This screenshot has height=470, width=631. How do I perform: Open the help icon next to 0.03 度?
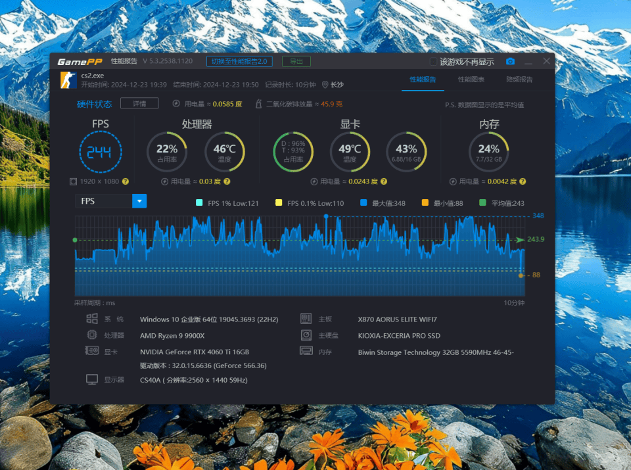pos(227,181)
